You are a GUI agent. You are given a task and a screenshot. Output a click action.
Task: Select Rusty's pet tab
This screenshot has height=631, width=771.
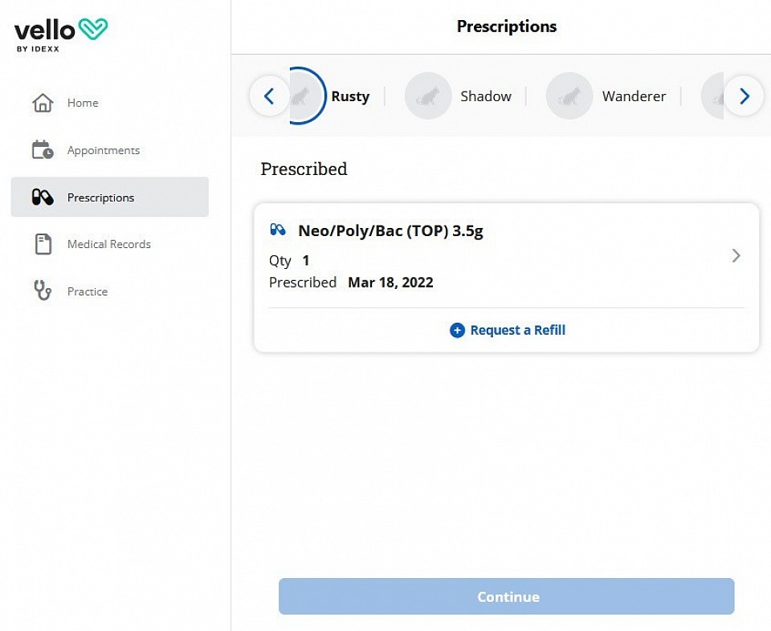350,96
